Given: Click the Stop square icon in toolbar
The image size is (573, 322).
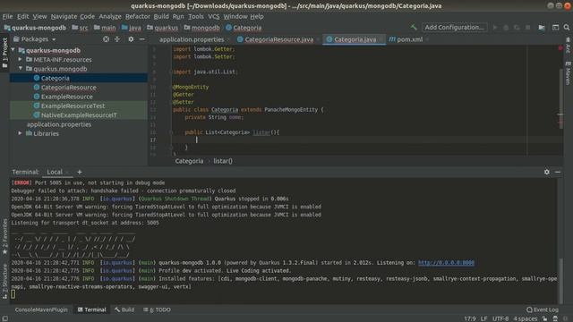Looking at the screenshot, I should click(527, 28).
